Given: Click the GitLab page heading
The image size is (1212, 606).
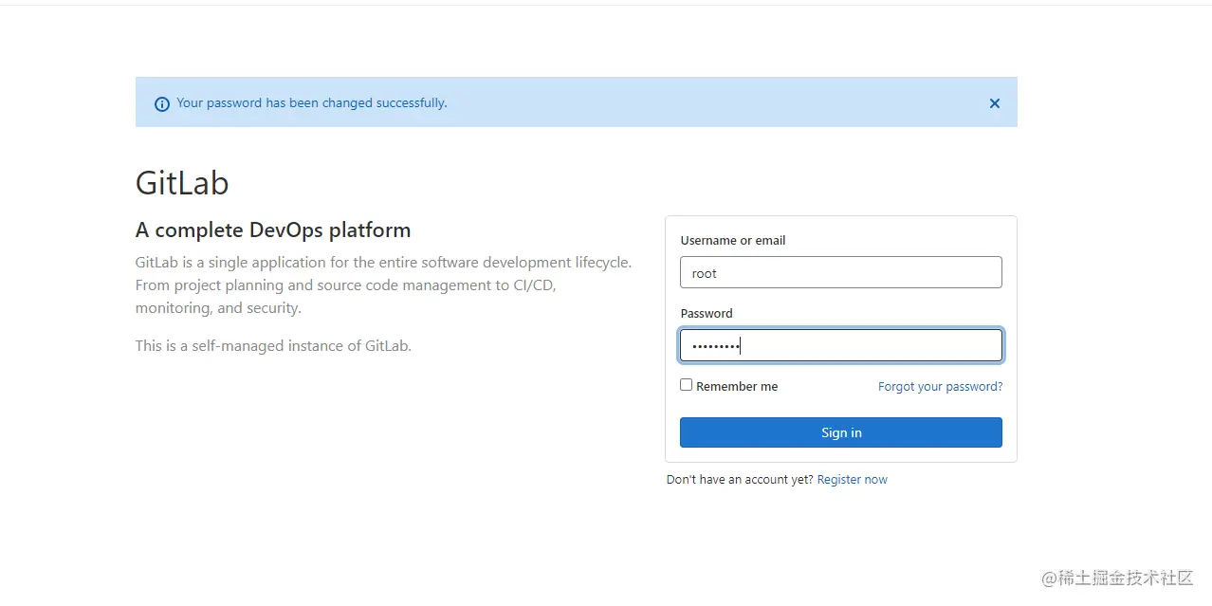Looking at the screenshot, I should pos(182,182).
